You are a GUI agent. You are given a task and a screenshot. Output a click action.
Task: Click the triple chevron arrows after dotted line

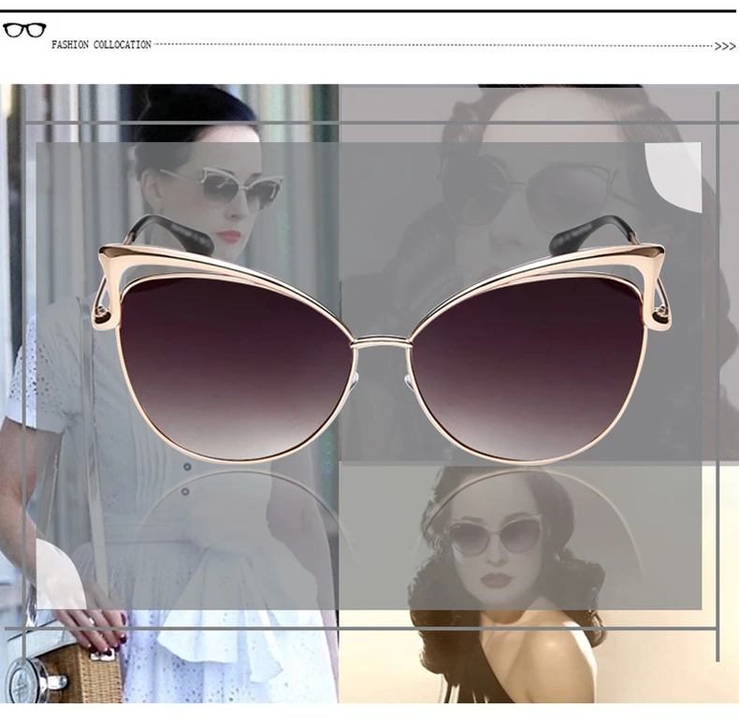[725, 46]
